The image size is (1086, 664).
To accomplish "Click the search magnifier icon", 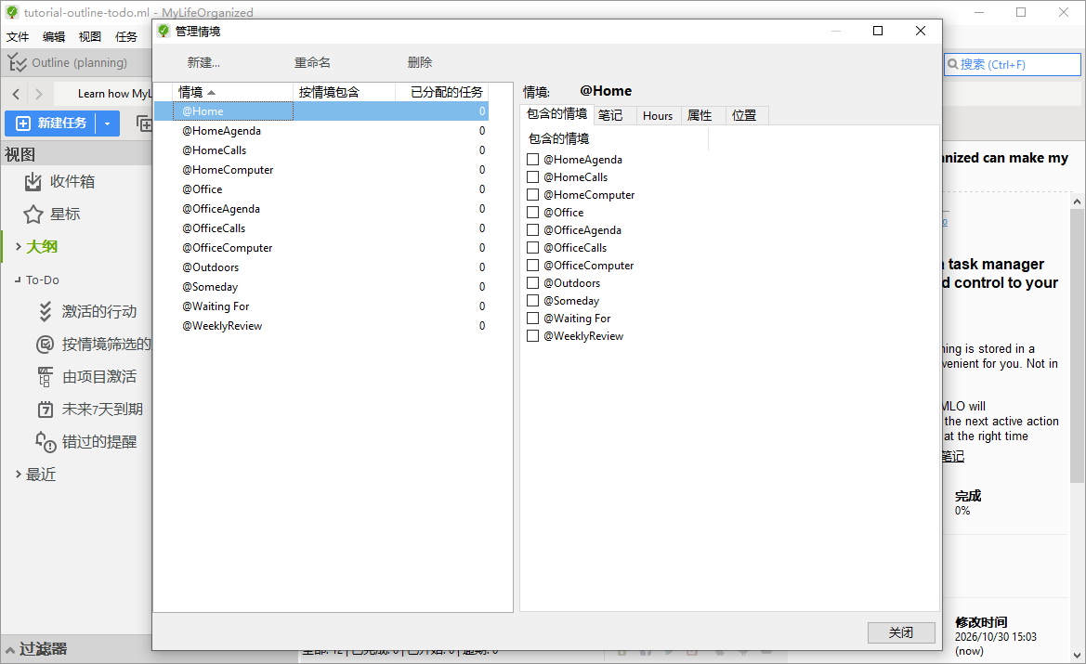I will pos(953,64).
